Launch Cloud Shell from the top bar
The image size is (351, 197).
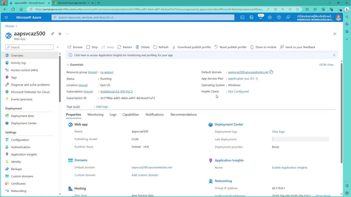242,17
